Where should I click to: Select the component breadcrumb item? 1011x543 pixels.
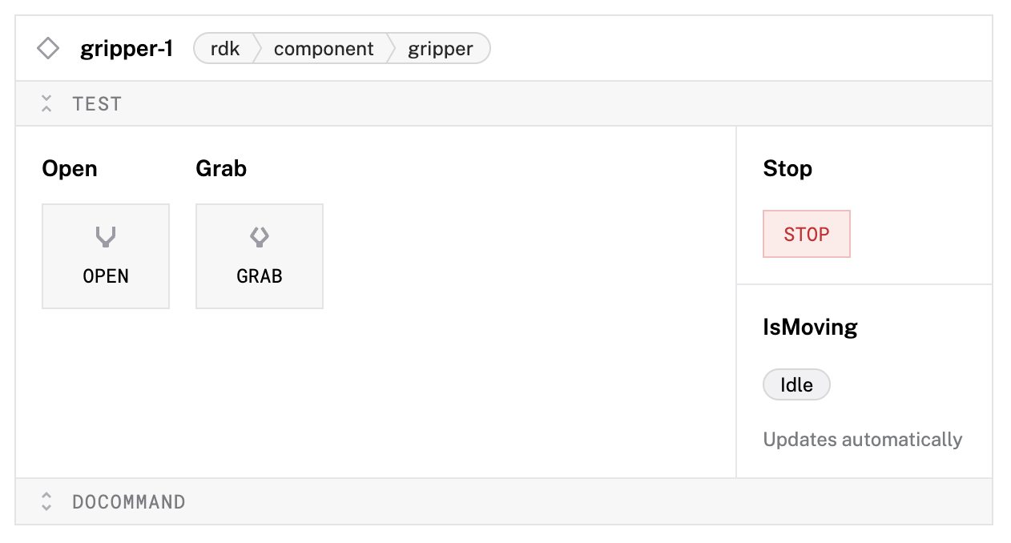pos(324,49)
